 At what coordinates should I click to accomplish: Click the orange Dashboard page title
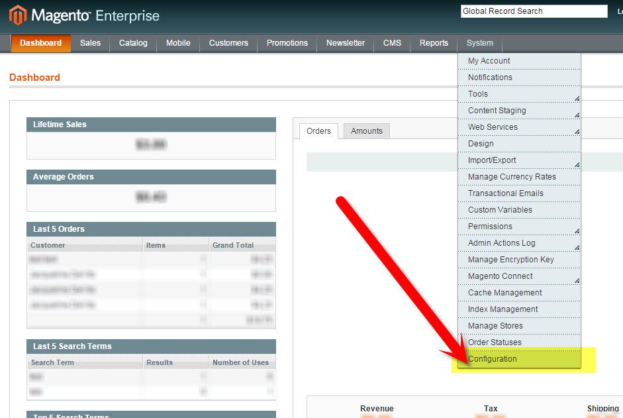(34, 78)
